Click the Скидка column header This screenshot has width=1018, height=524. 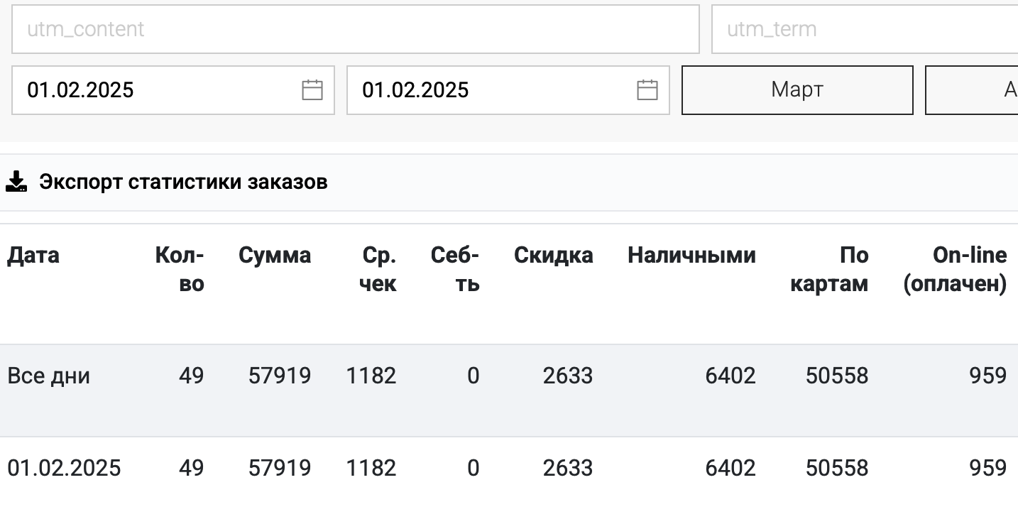(554, 255)
